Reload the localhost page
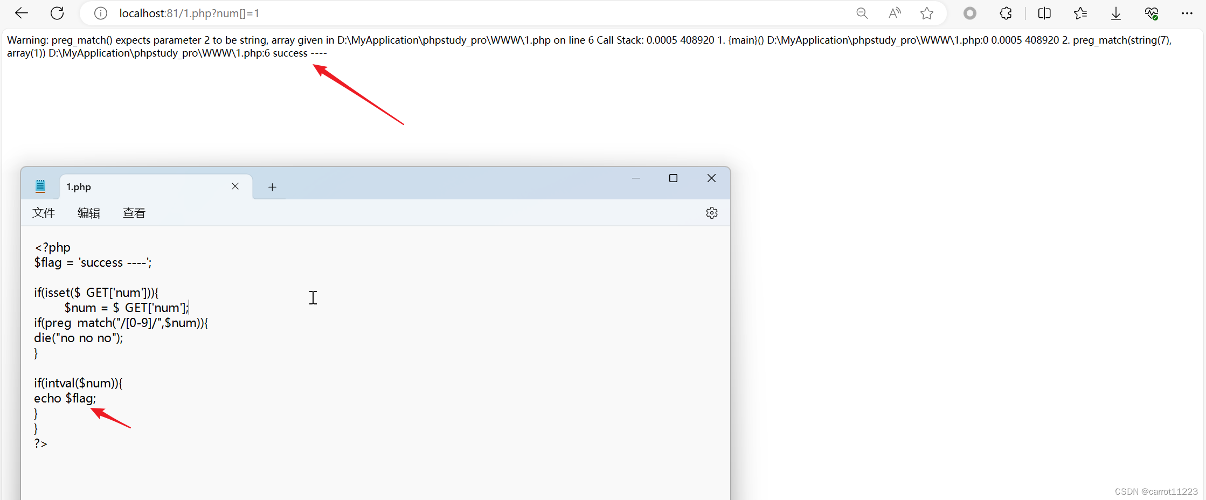 coord(57,13)
